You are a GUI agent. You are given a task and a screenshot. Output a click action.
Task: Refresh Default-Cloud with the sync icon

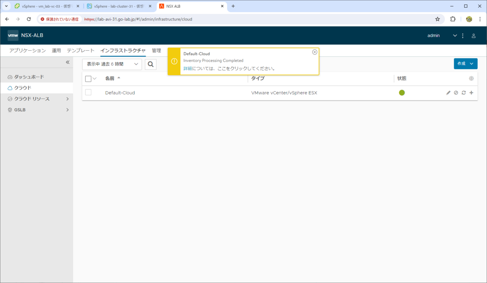click(463, 93)
